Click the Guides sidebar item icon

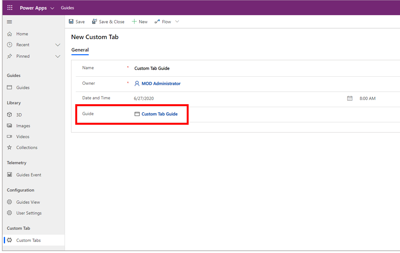(x=10, y=87)
